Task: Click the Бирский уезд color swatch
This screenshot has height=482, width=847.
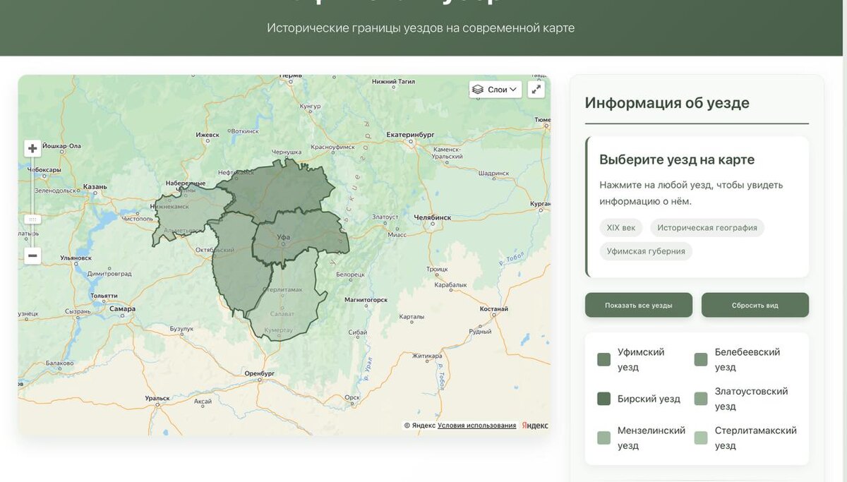Action: [x=603, y=399]
